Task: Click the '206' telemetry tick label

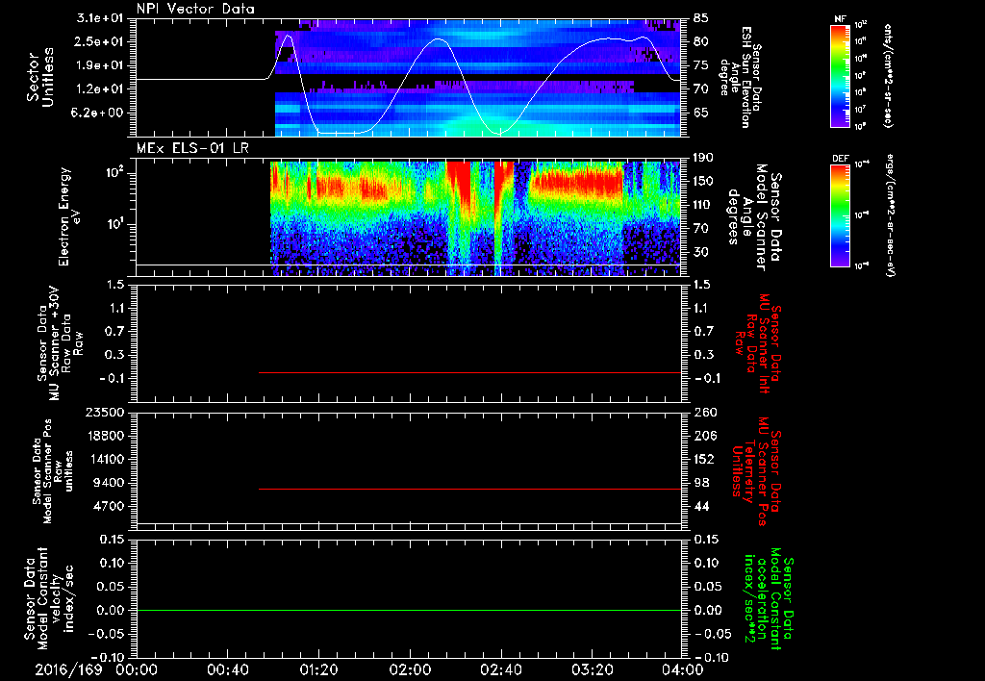Action: [703, 436]
